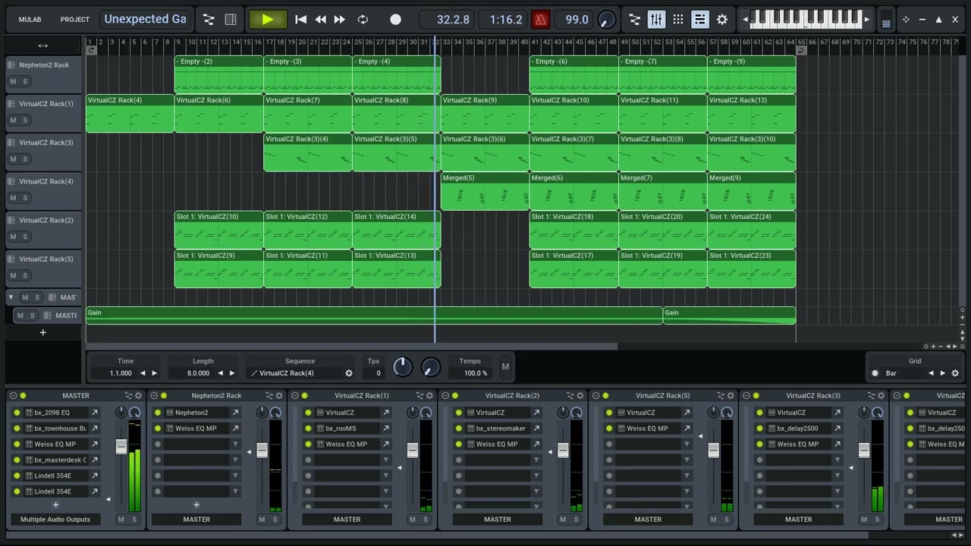Click the rewind transport button

pos(320,20)
